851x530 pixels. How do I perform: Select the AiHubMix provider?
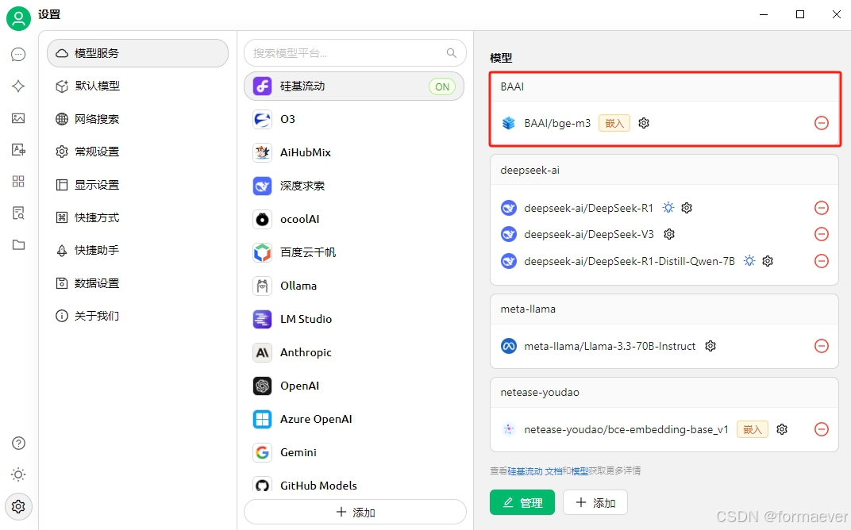[355, 152]
